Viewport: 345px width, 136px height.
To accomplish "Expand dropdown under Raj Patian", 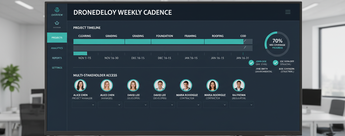I will point(242,105).
